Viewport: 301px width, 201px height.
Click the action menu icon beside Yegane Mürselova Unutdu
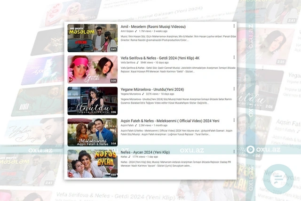coord(234,89)
